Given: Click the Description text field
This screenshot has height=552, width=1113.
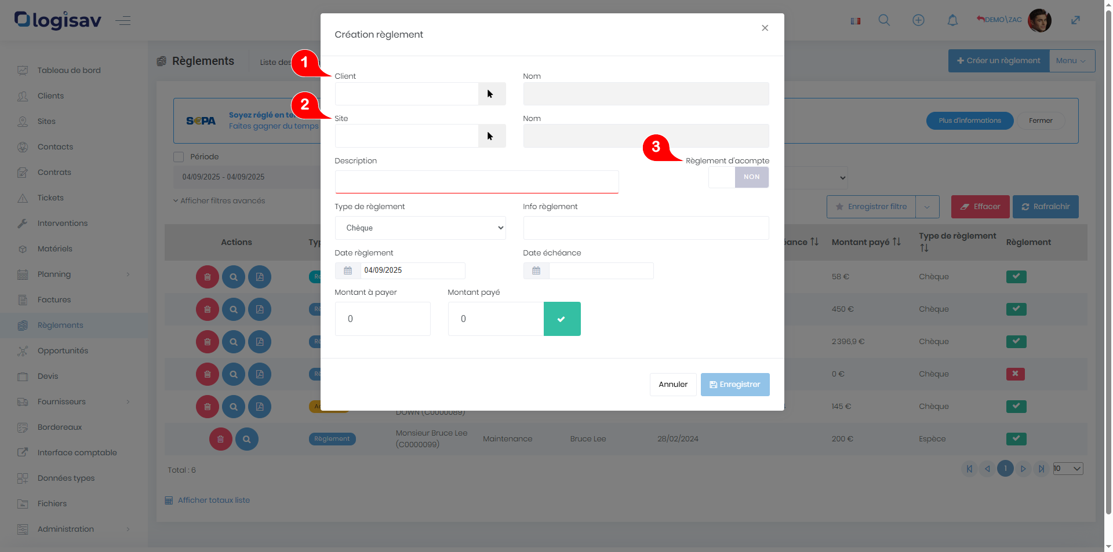Looking at the screenshot, I should [477, 182].
